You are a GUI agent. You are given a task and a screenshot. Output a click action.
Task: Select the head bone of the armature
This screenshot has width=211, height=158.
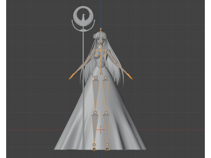pos(101,36)
